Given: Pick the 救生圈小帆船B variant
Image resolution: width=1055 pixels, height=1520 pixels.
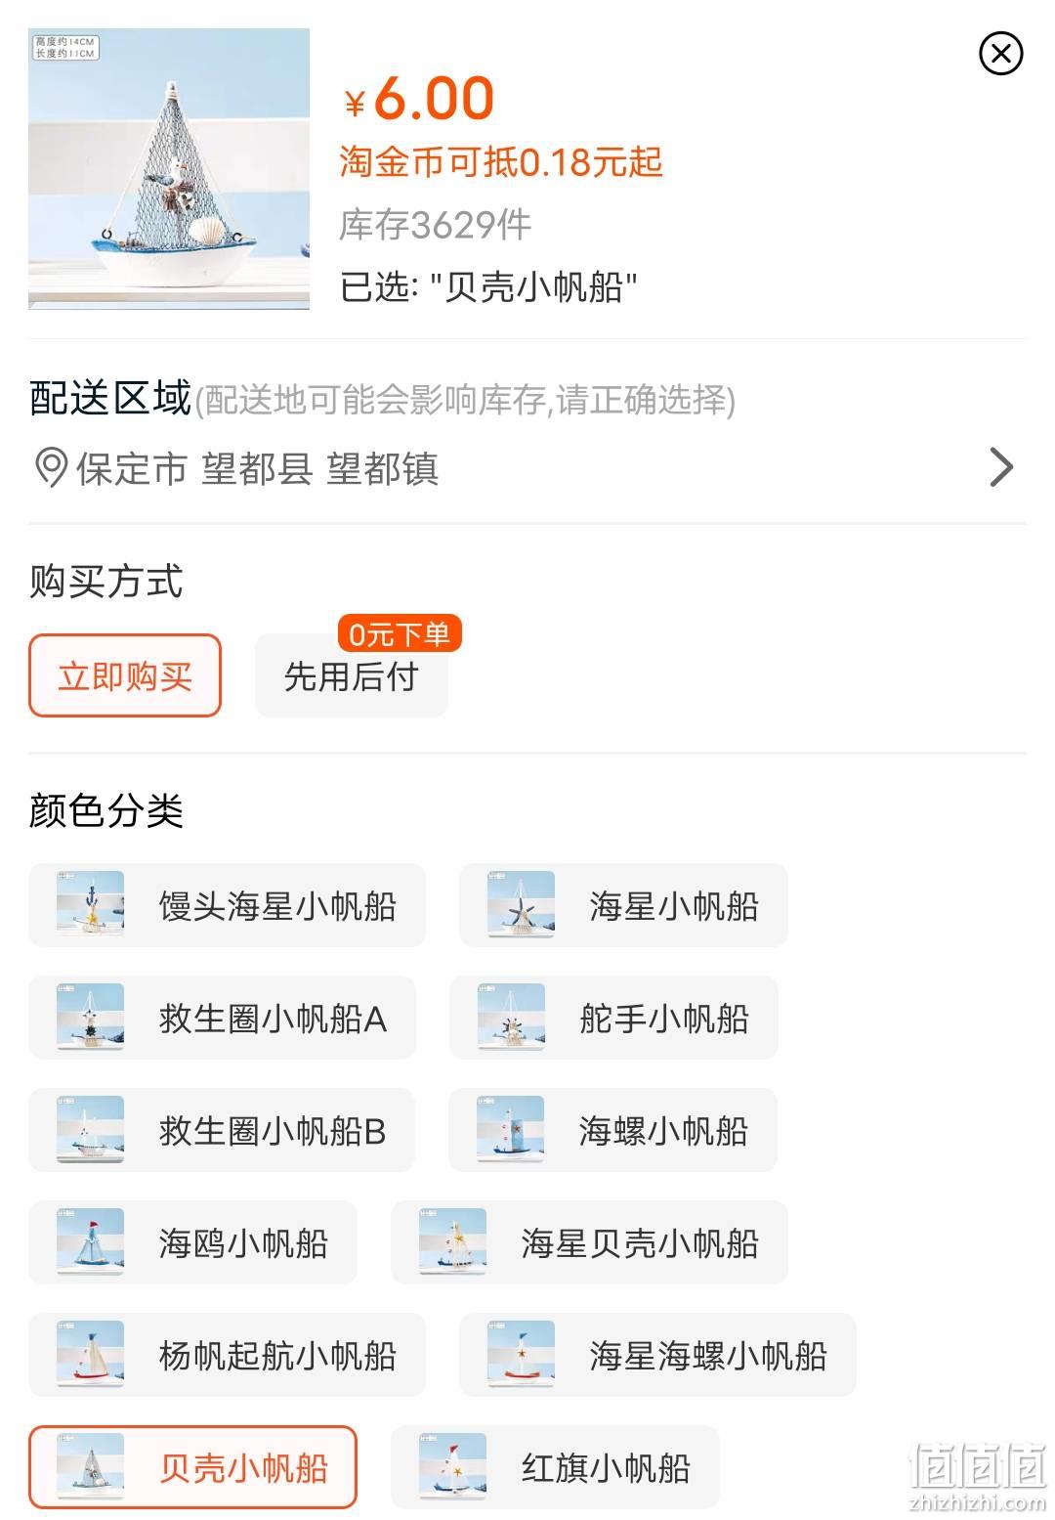Looking at the screenshot, I should tap(222, 1130).
